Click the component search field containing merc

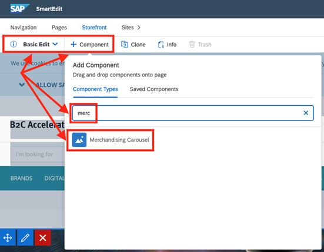pyautogui.click(x=193, y=113)
